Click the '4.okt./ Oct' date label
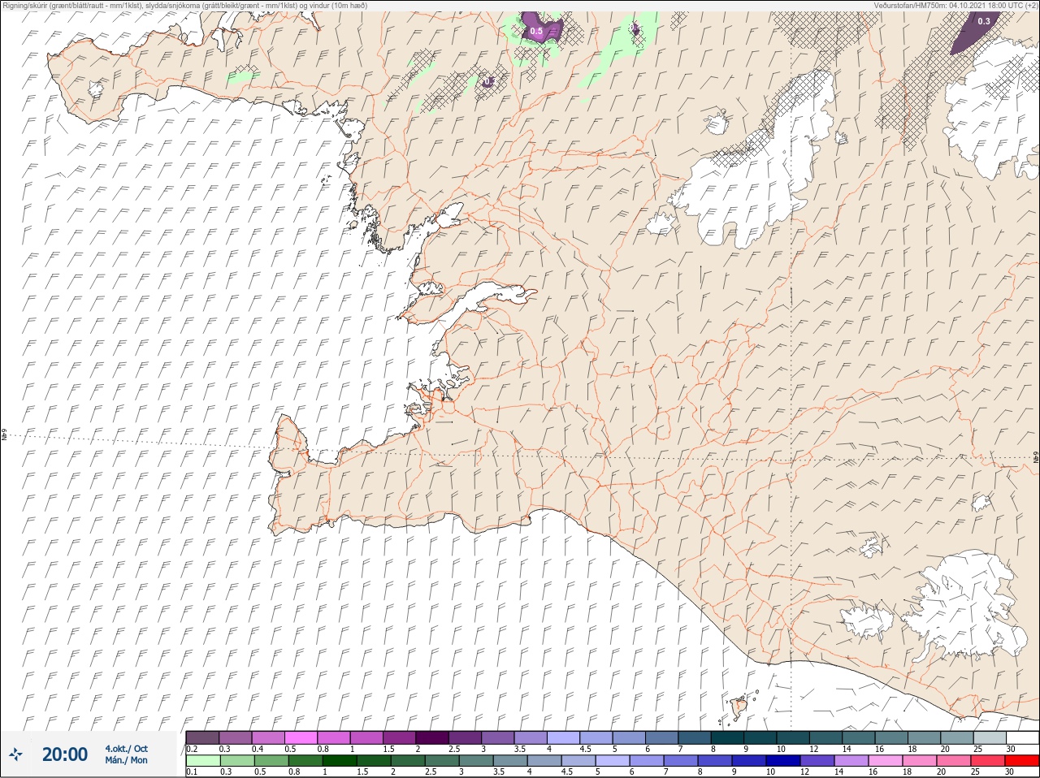This screenshot has height=778, width=1040. click(x=126, y=749)
